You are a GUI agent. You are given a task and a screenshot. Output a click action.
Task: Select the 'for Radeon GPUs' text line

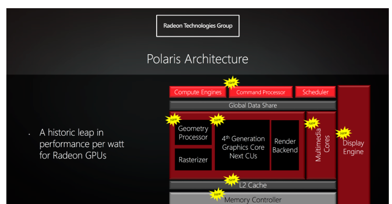[73, 155]
